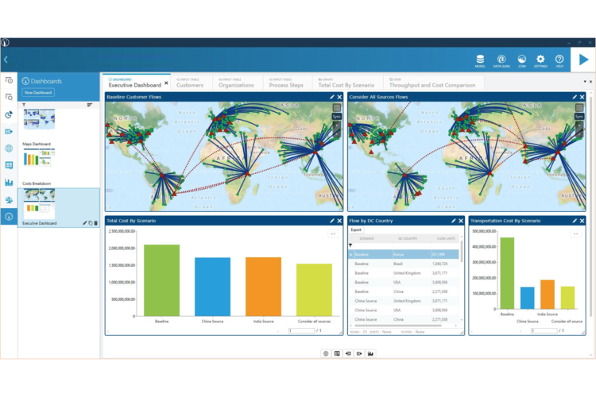Click the Help icon

click(559, 59)
